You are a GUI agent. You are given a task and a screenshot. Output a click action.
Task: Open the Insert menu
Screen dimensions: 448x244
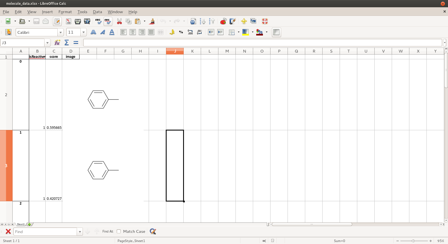pos(47,12)
